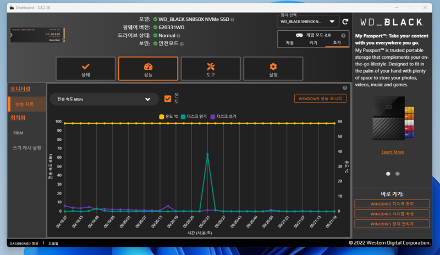Open 도움말 link in footer

[x=53, y=243]
